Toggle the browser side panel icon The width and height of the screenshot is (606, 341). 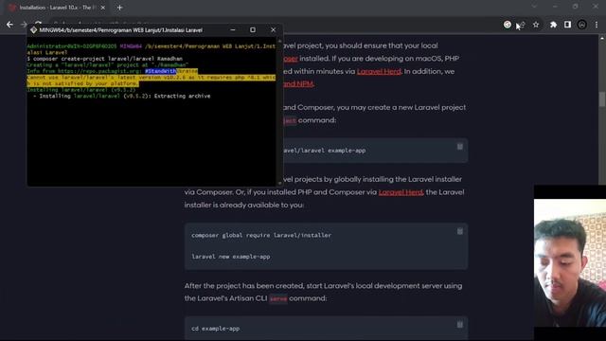[x=567, y=25]
